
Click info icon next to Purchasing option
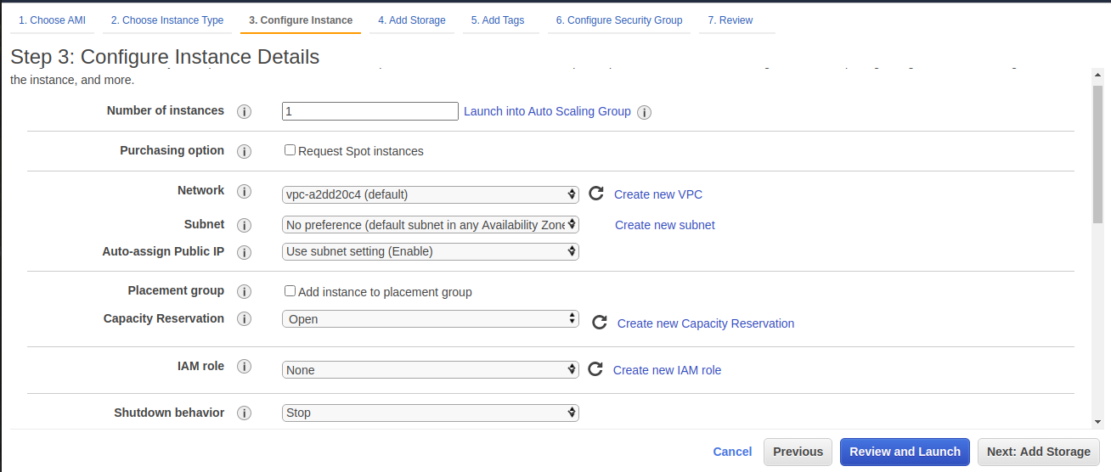[244, 151]
